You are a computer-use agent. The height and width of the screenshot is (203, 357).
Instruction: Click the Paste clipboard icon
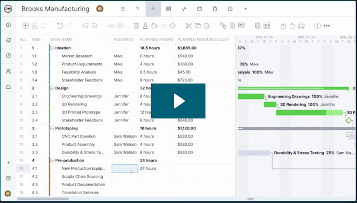point(207,26)
